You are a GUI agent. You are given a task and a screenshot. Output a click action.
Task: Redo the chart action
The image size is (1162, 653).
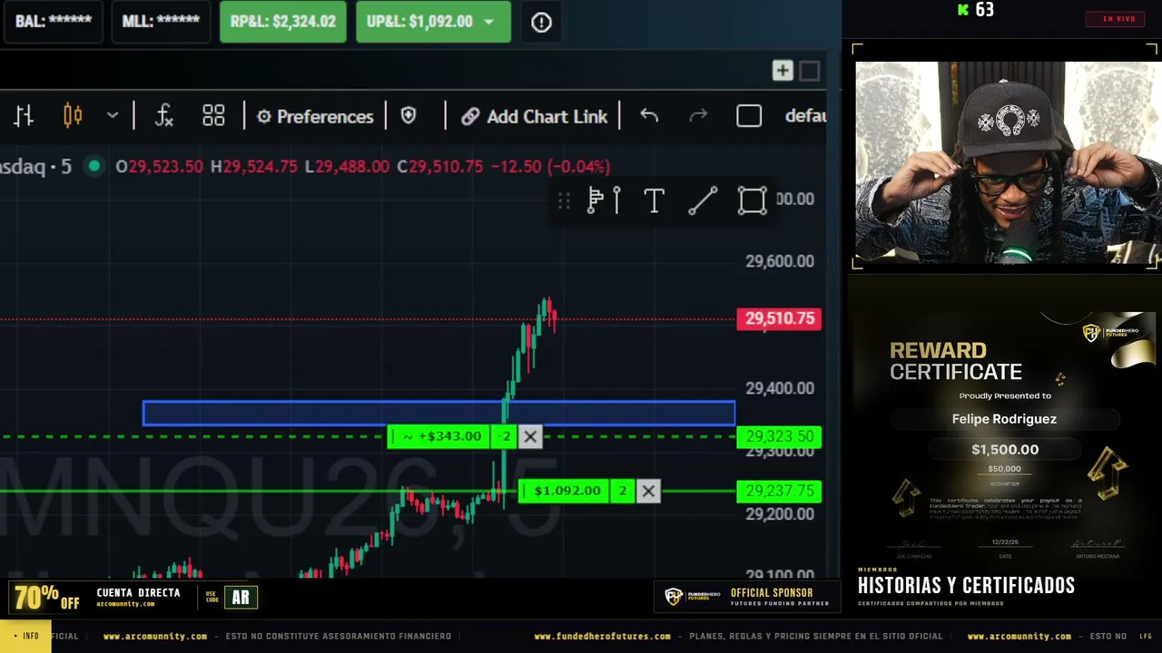tap(698, 116)
